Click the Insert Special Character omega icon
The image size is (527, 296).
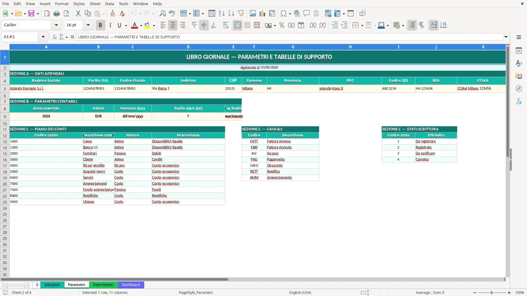point(283,14)
